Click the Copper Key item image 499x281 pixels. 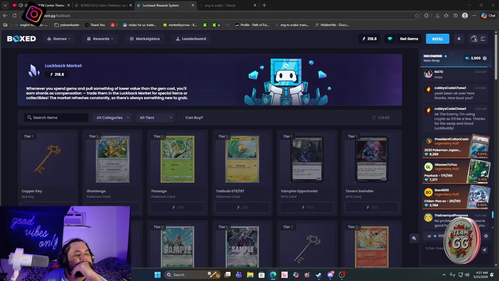[x=48, y=159]
